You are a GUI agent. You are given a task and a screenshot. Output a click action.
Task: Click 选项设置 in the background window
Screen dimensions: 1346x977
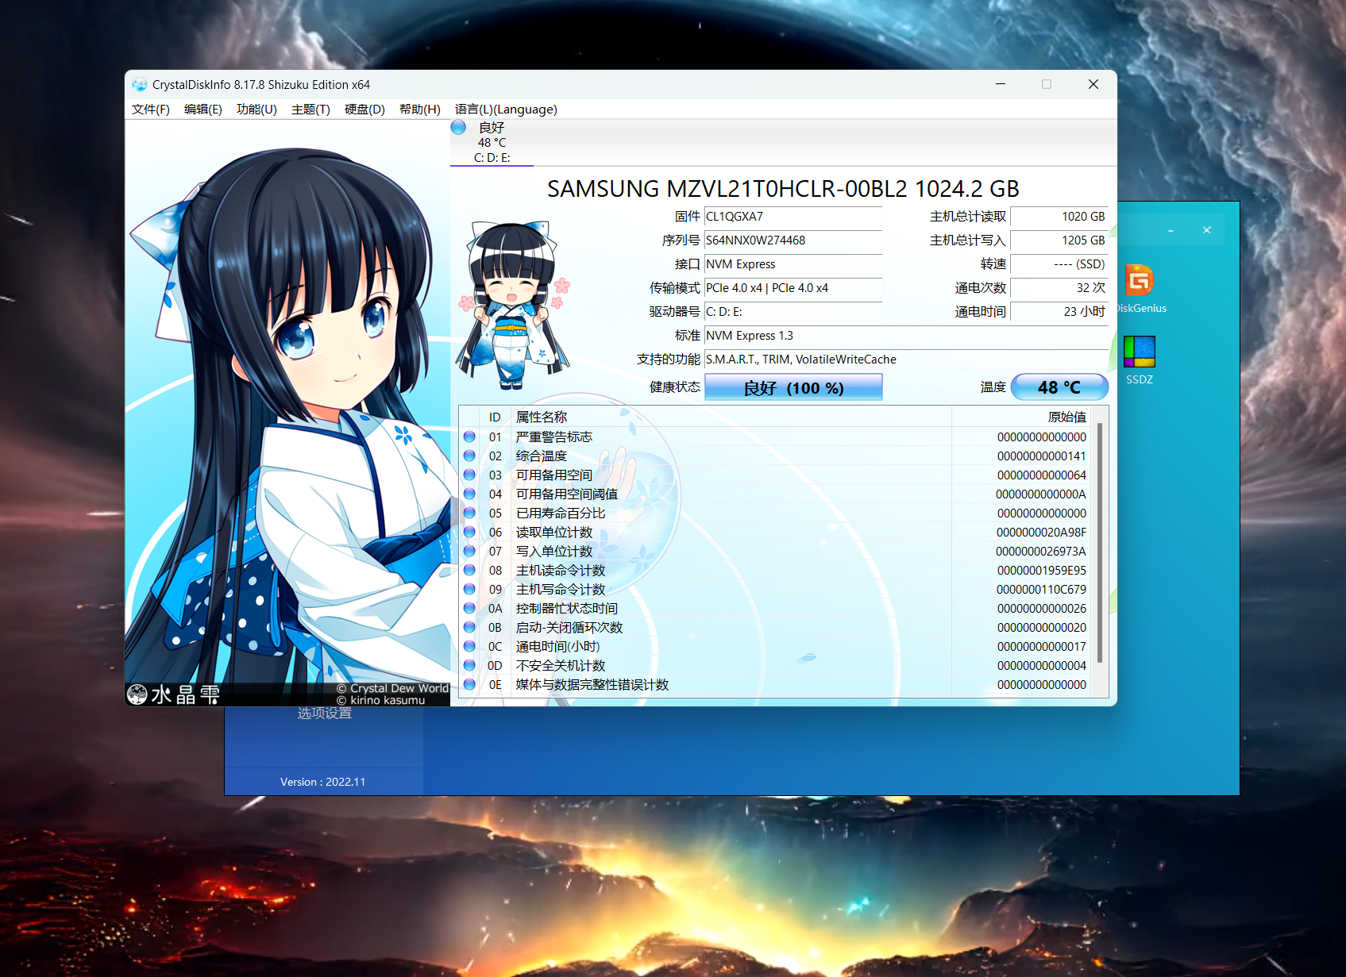325,713
